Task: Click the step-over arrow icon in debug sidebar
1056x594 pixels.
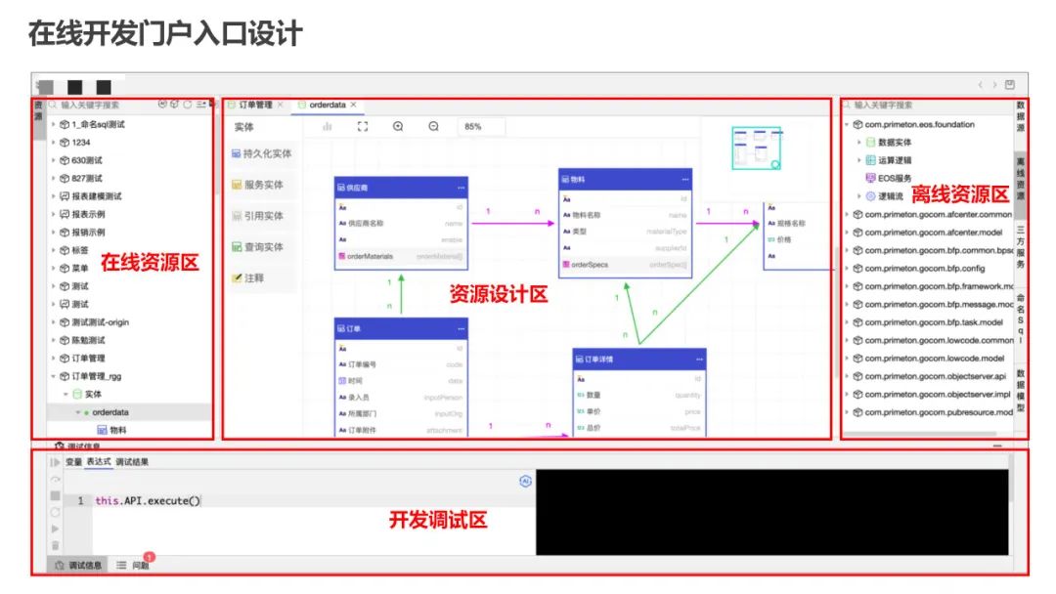Action: (55, 480)
